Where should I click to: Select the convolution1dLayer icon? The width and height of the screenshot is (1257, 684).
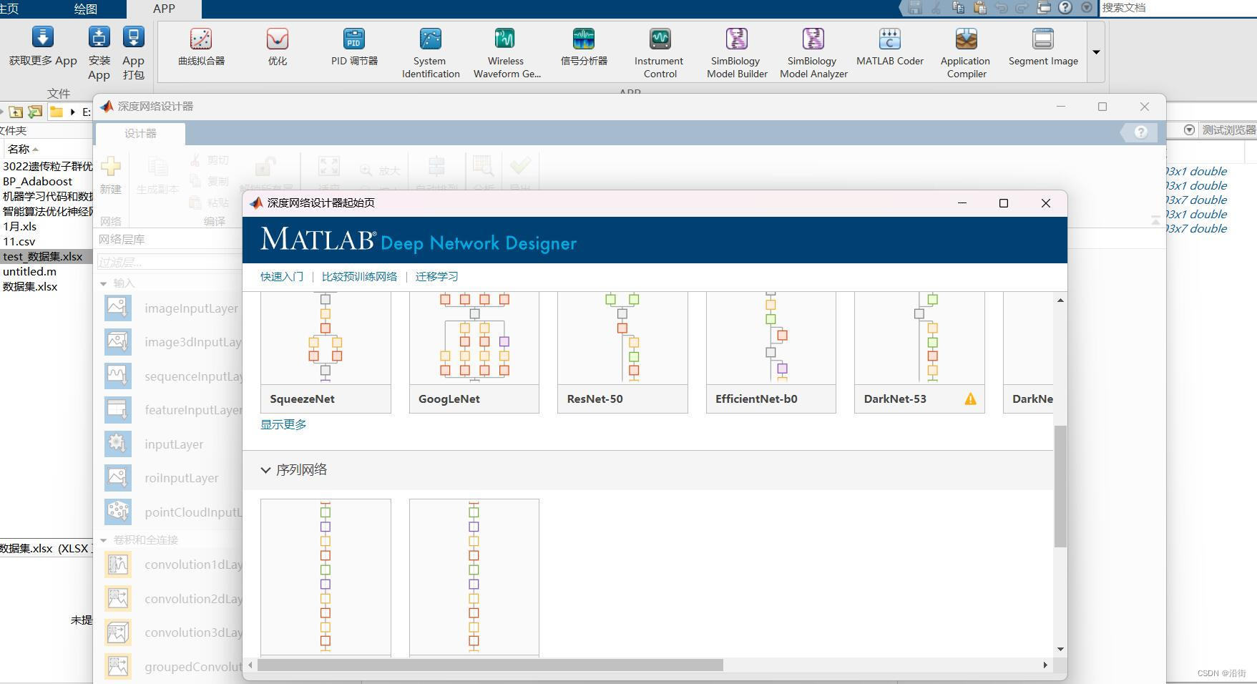pyautogui.click(x=118, y=565)
